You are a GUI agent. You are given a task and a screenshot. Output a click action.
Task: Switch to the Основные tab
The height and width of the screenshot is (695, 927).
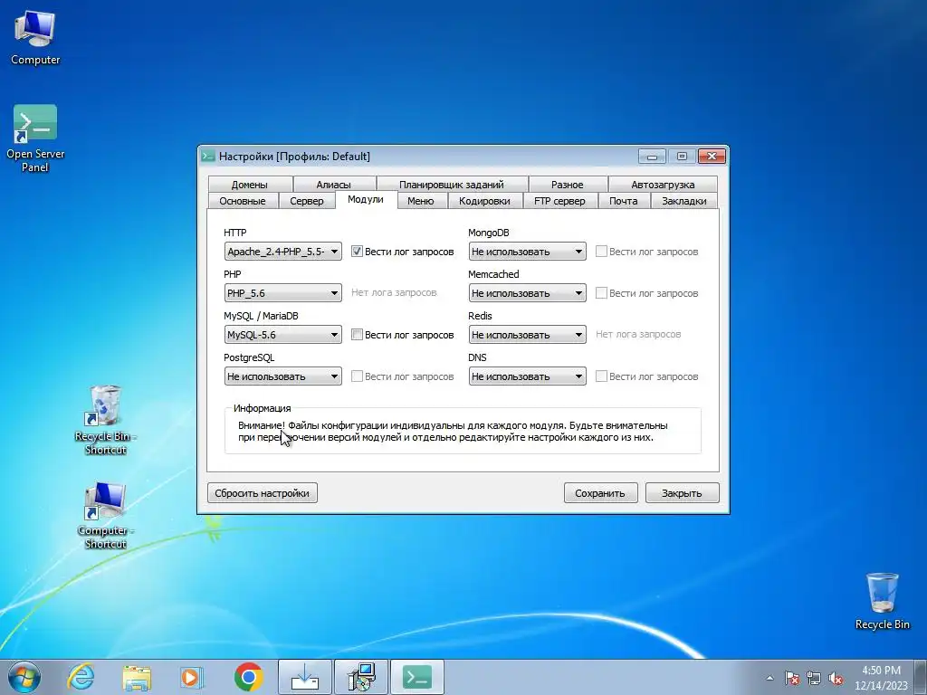point(243,201)
